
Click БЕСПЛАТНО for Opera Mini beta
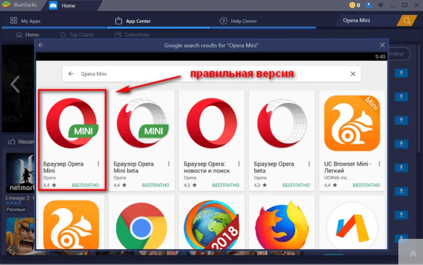pyautogui.click(x=156, y=185)
